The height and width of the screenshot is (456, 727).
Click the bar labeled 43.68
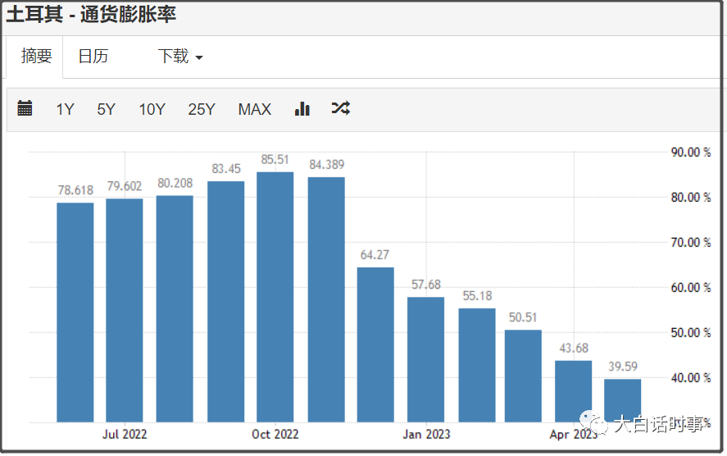pos(574,391)
